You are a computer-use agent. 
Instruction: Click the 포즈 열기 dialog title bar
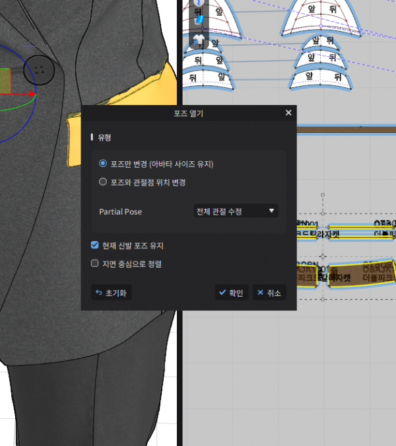click(x=188, y=113)
